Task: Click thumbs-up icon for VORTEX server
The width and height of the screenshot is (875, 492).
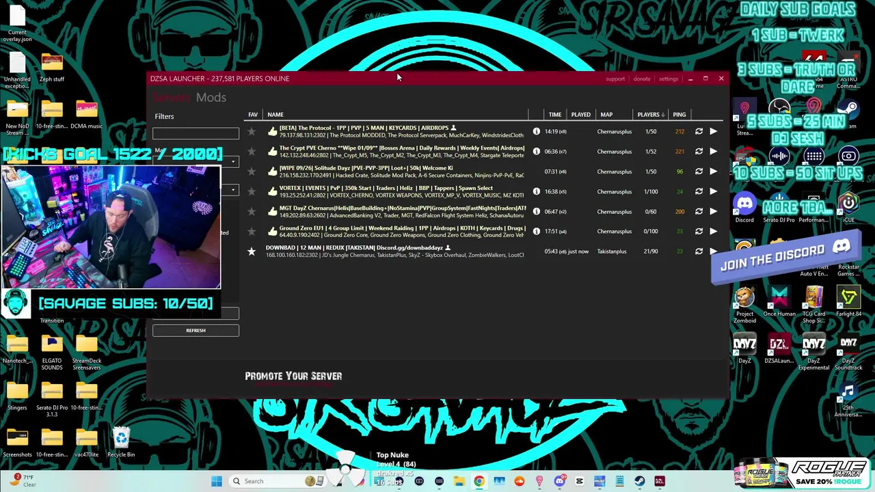Action: pyautogui.click(x=272, y=191)
